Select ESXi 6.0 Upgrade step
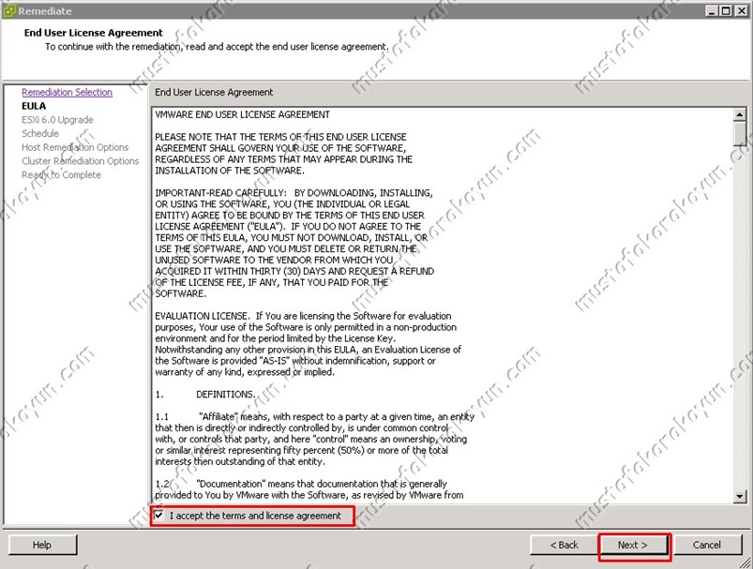Image resolution: width=753 pixels, height=569 pixels. 57,120
